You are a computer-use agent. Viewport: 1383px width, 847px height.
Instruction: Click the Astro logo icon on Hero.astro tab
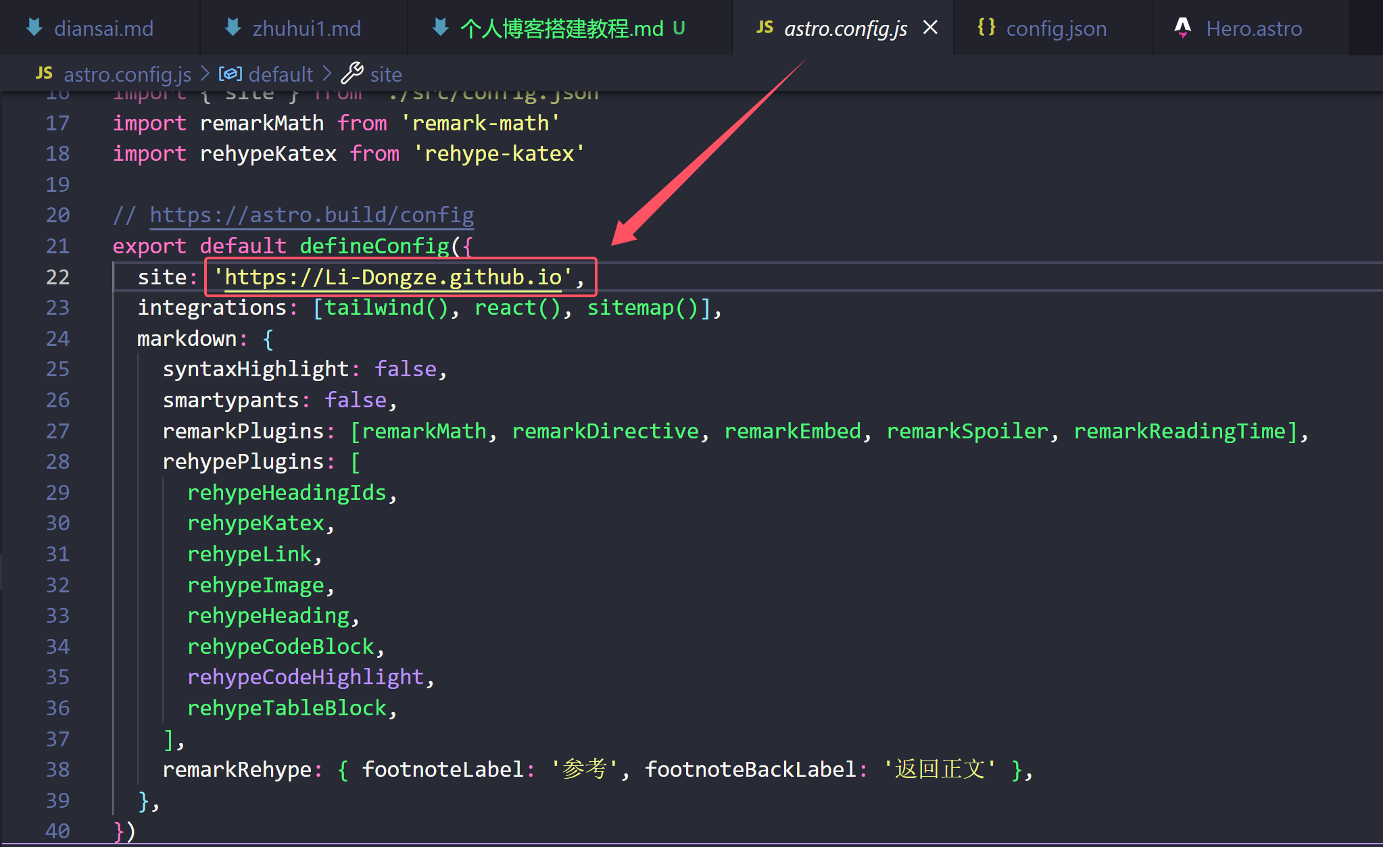(1183, 28)
